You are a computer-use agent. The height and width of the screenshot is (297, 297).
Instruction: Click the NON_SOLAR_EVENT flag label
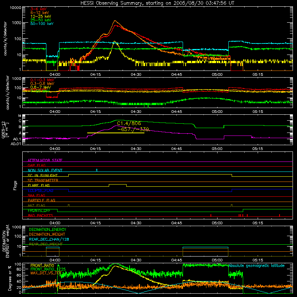click(45, 170)
